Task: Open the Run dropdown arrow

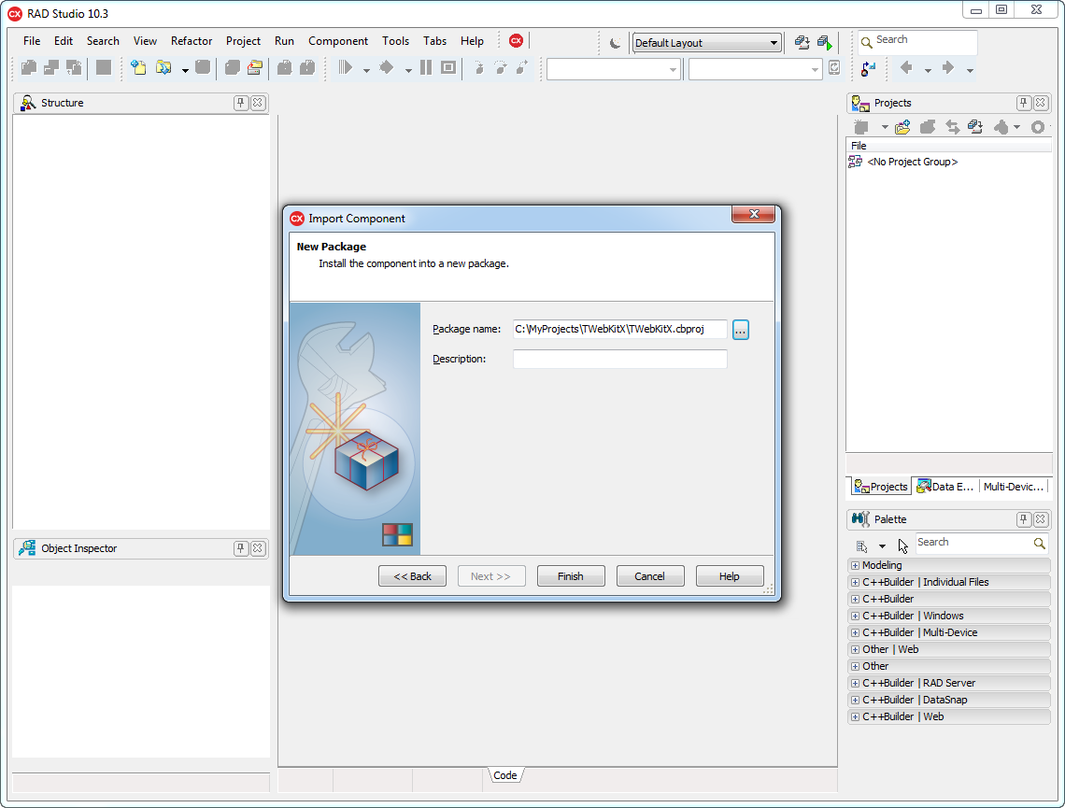Action: coord(366,70)
